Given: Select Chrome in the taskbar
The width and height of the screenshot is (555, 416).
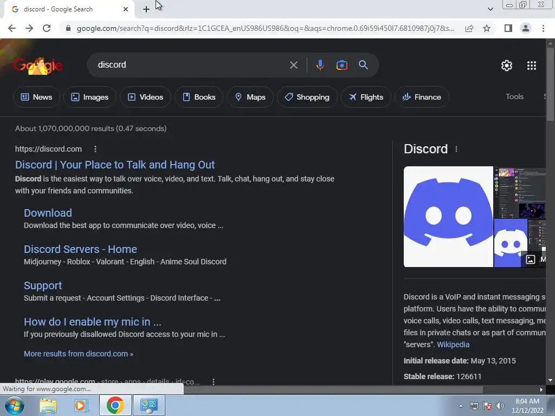Looking at the screenshot, I should click(115, 405).
